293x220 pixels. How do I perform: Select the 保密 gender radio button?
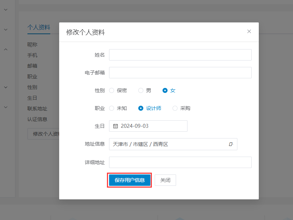(112, 90)
